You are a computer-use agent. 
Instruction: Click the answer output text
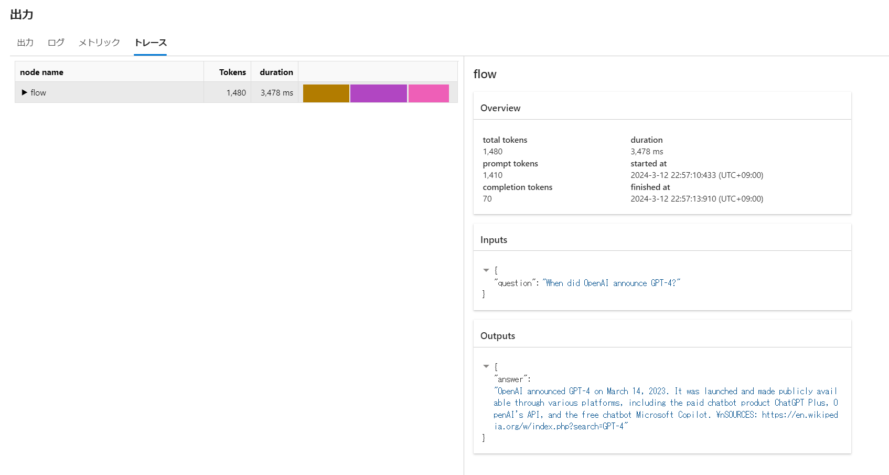pyautogui.click(x=666, y=408)
